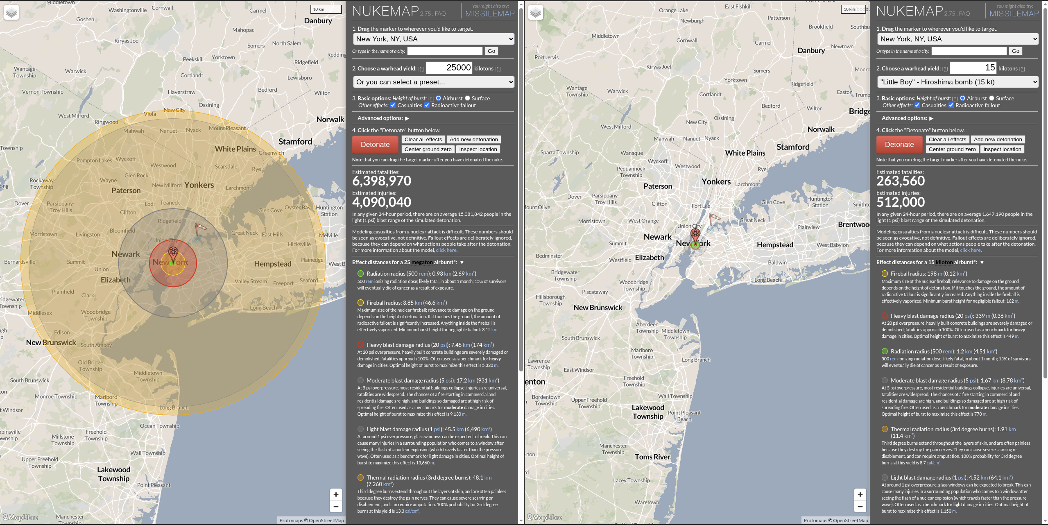Select Surface option in left panel

[467, 98]
